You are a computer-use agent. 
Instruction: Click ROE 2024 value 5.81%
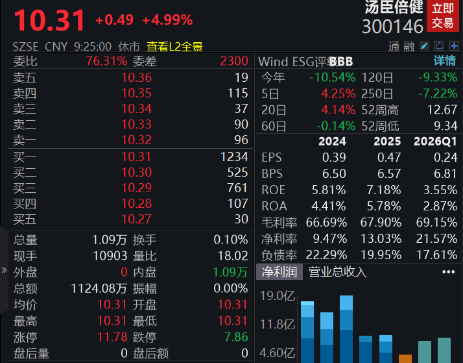coord(329,190)
